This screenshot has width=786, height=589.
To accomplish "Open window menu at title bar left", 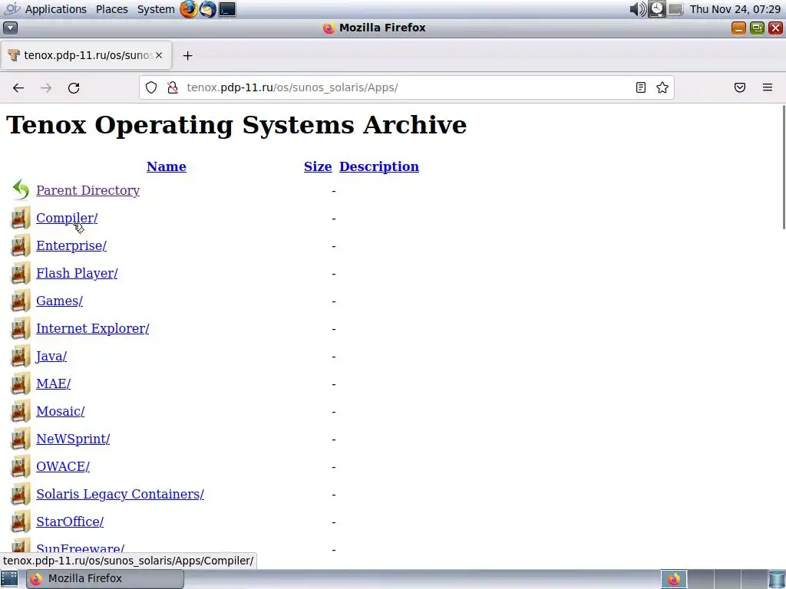I will [x=10, y=28].
